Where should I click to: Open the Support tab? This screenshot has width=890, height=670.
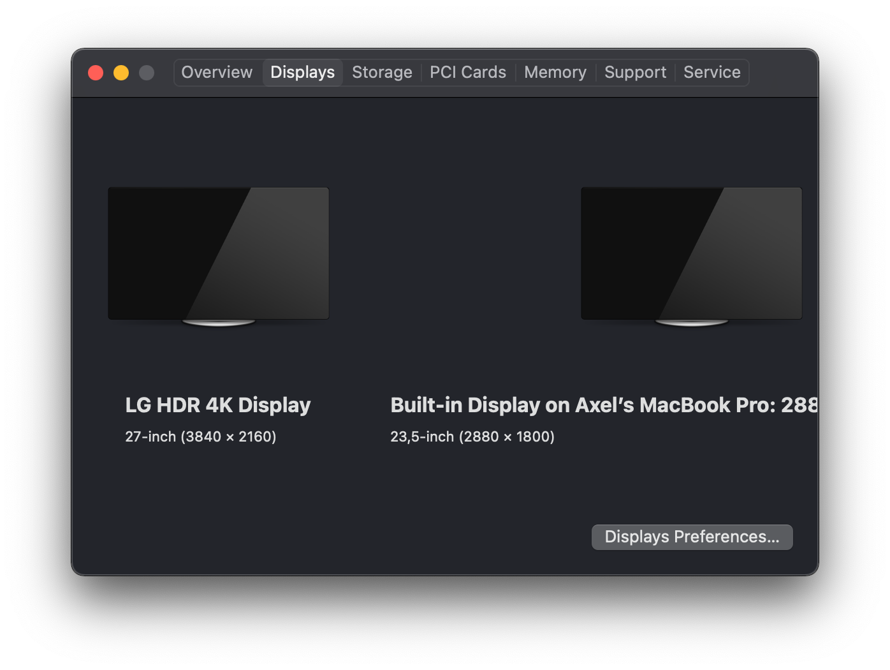635,72
